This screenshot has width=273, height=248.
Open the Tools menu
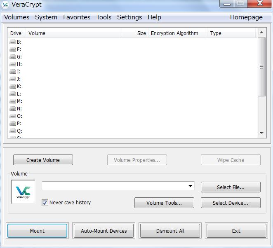[x=104, y=17]
